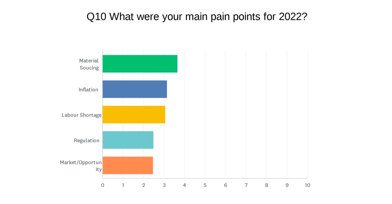Click the 10 tick on x-axis
Viewport: 392px width, 204px height.
tap(307, 185)
